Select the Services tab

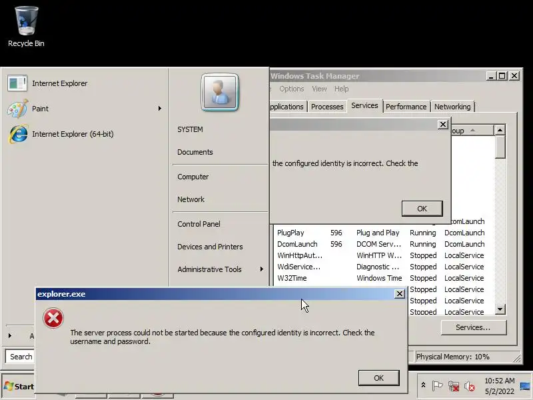(x=364, y=106)
